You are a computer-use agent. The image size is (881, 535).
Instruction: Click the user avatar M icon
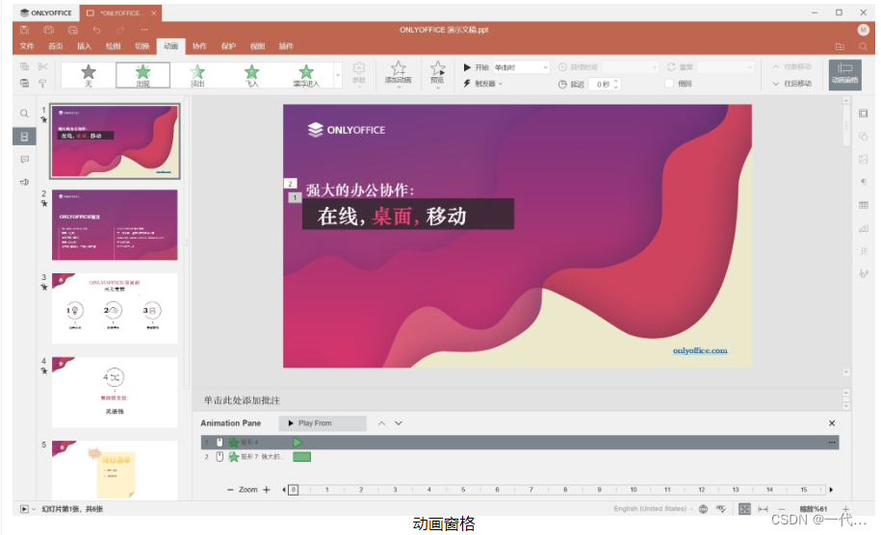click(x=863, y=30)
